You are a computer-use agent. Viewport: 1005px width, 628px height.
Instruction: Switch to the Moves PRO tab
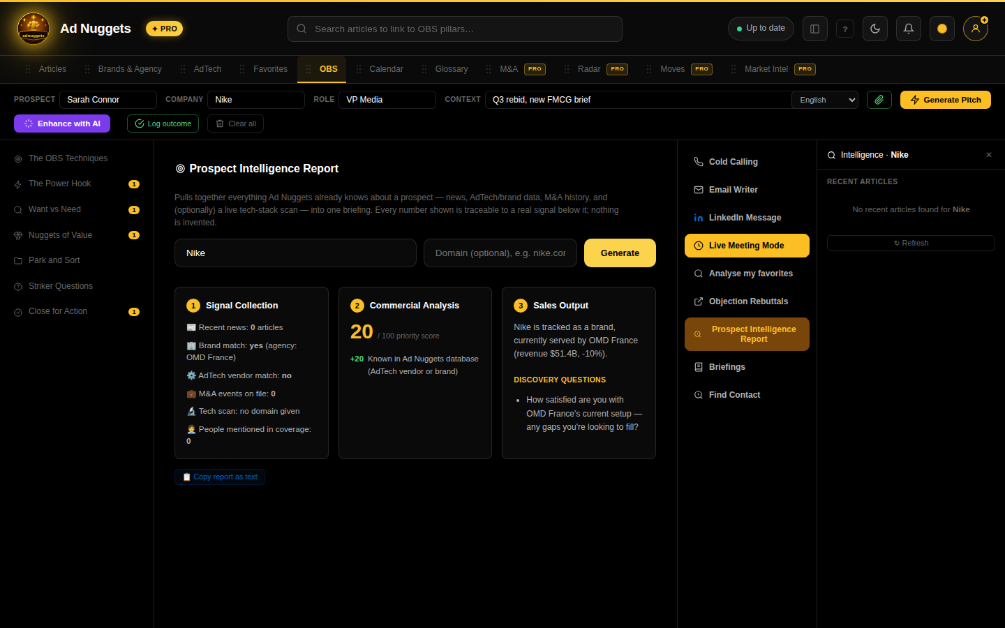pos(679,69)
